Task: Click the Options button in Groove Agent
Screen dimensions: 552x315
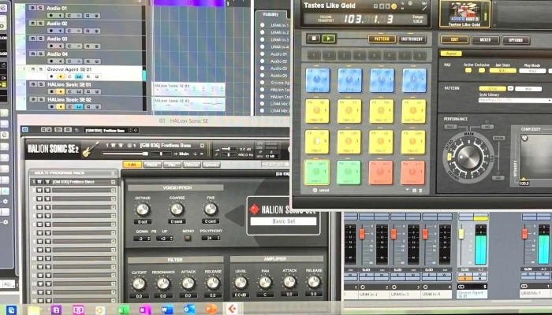Action: pos(516,40)
